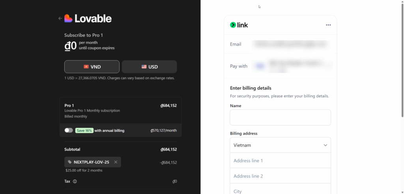Image resolution: width=404 pixels, height=194 pixels.
Task: Switch currency to USD
Action: (x=149, y=67)
